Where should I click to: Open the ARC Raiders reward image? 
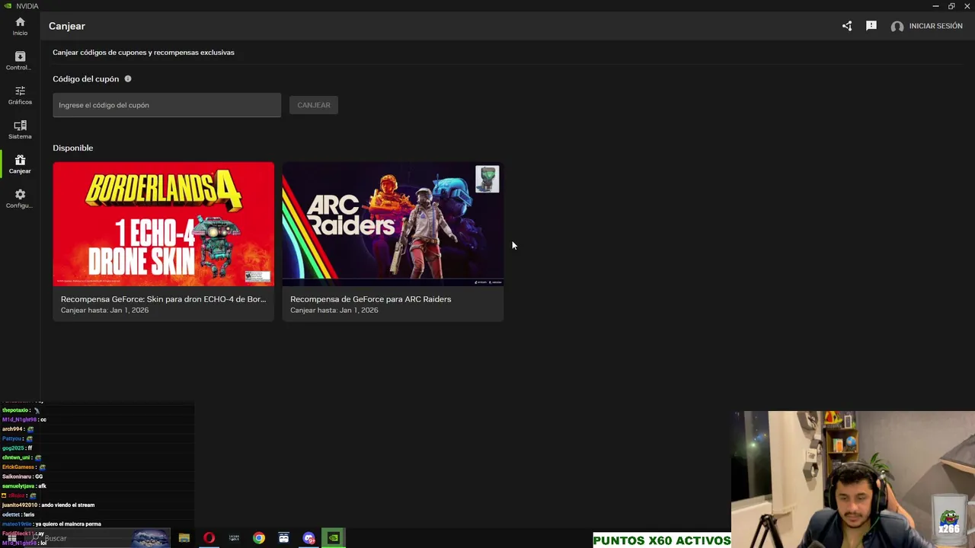pos(393,224)
